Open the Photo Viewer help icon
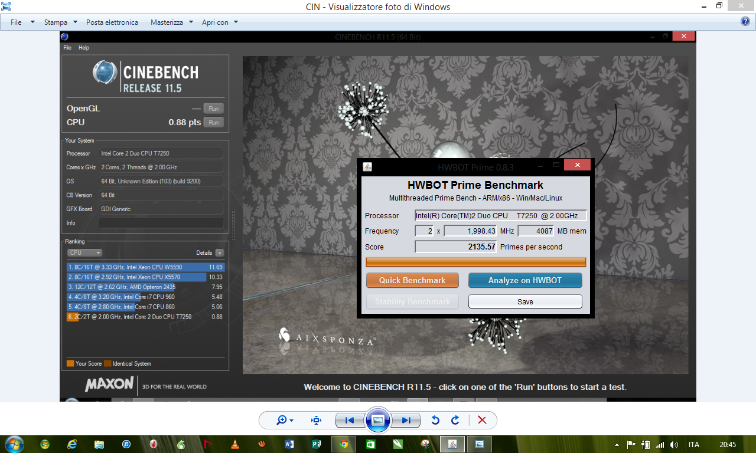Viewport: 756px width, 453px height. (x=745, y=22)
